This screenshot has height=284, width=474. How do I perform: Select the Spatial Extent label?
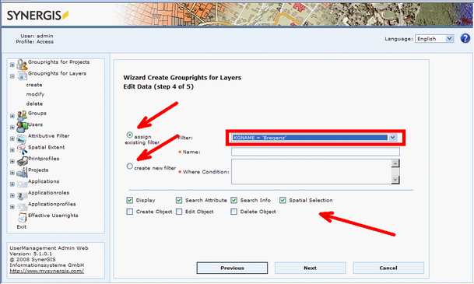pos(46,147)
